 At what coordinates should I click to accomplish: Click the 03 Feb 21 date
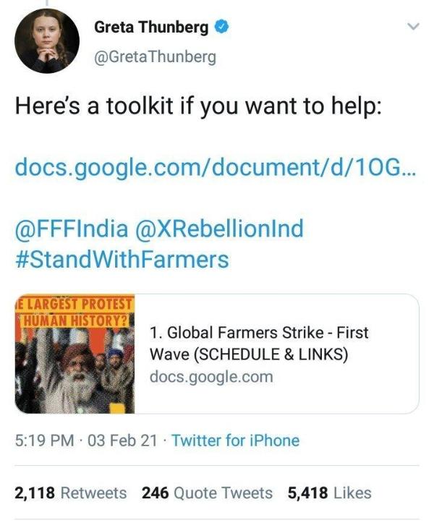(x=123, y=440)
